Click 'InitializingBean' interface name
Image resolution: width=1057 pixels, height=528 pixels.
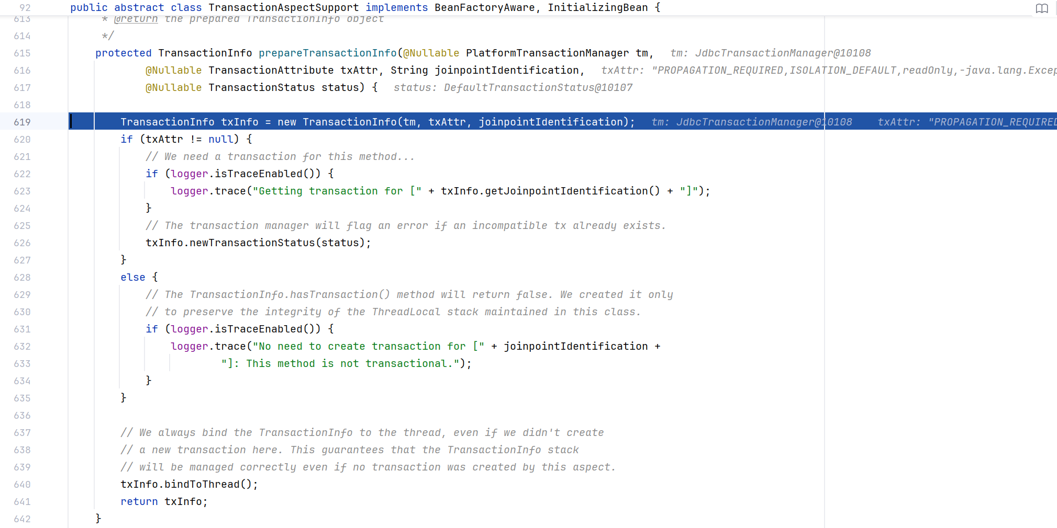coord(598,7)
